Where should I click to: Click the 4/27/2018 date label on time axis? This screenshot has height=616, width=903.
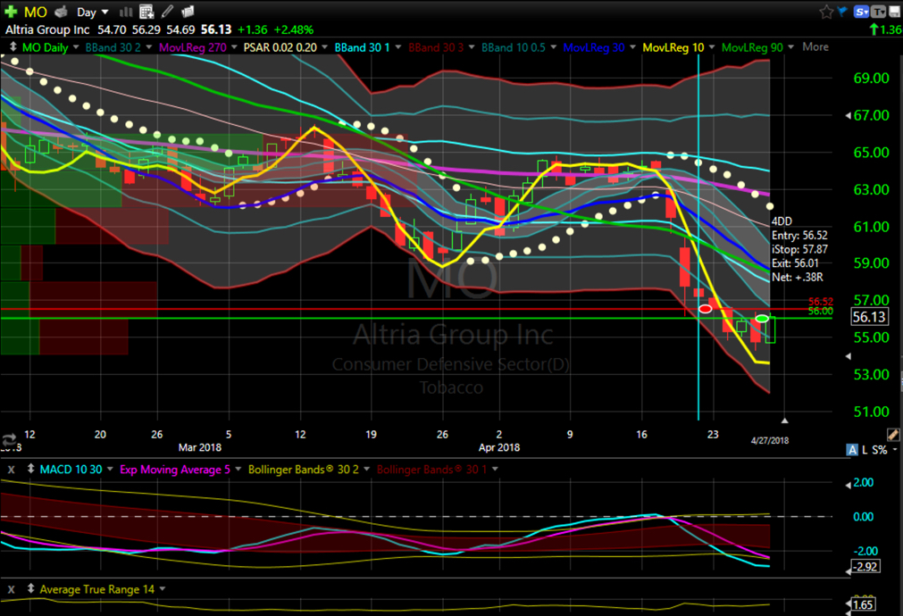coord(770,440)
